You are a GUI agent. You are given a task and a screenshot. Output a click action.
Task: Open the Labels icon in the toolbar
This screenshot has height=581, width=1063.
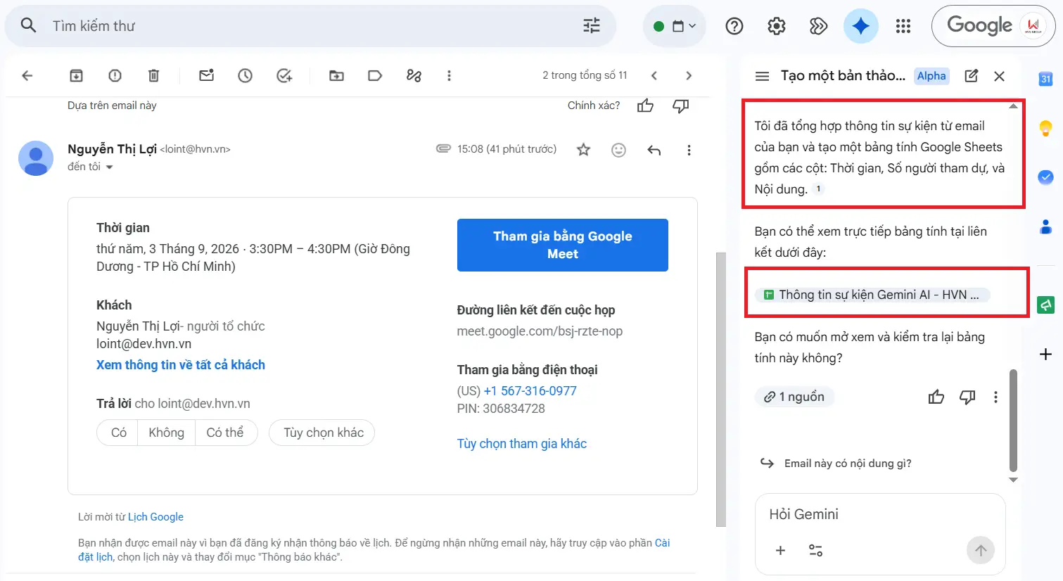pos(375,75)
